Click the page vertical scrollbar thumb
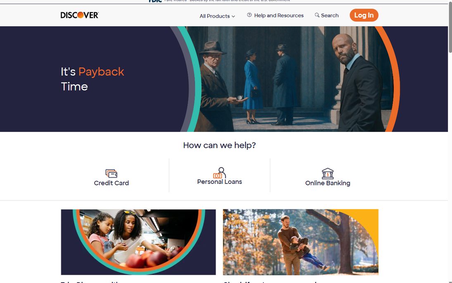 tap(450, 27)
